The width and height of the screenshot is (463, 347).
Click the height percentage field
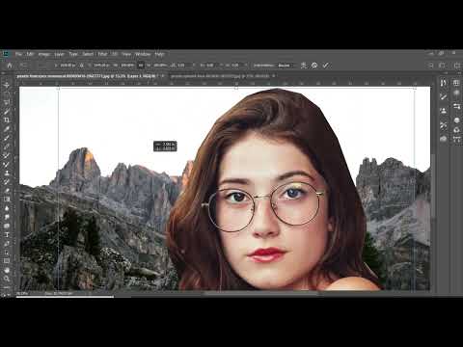160,66
